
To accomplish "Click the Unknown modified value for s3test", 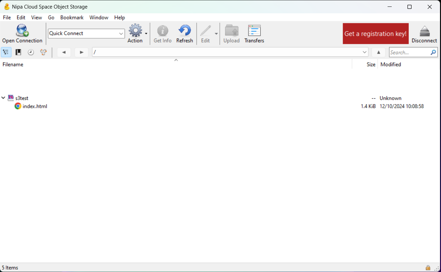I will click(x=390, y=98).
